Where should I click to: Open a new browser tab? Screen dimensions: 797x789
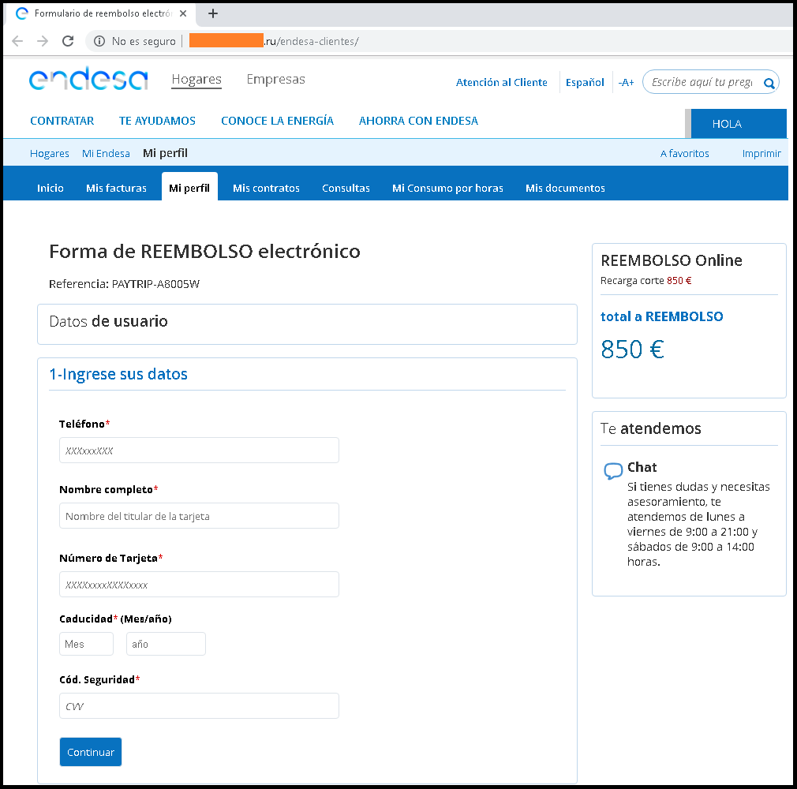tap(213, 13)
